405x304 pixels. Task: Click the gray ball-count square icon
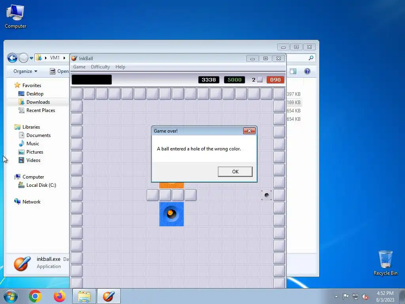260,80
